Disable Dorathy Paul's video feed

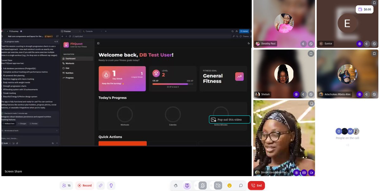(x=311, y=44)
